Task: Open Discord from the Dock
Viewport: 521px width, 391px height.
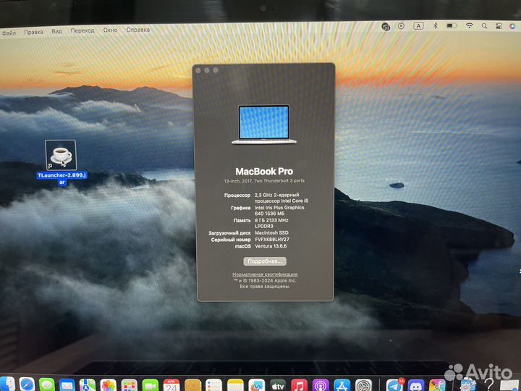Action: [416, 385]
